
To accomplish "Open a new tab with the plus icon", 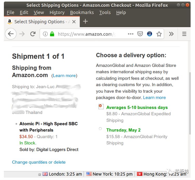I will 85,21.
